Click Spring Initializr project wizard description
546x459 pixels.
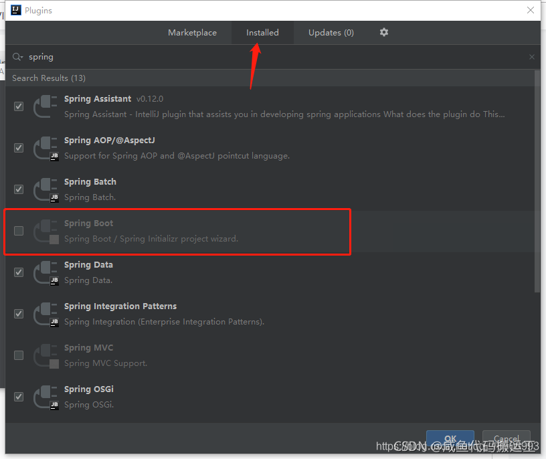pyautogui.click(x=151, y=239)
